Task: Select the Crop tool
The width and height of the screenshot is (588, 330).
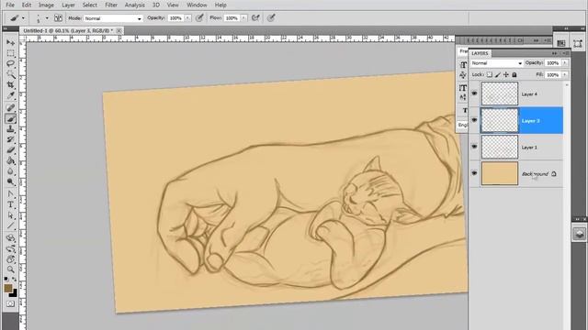Action: tap(10, 85)
